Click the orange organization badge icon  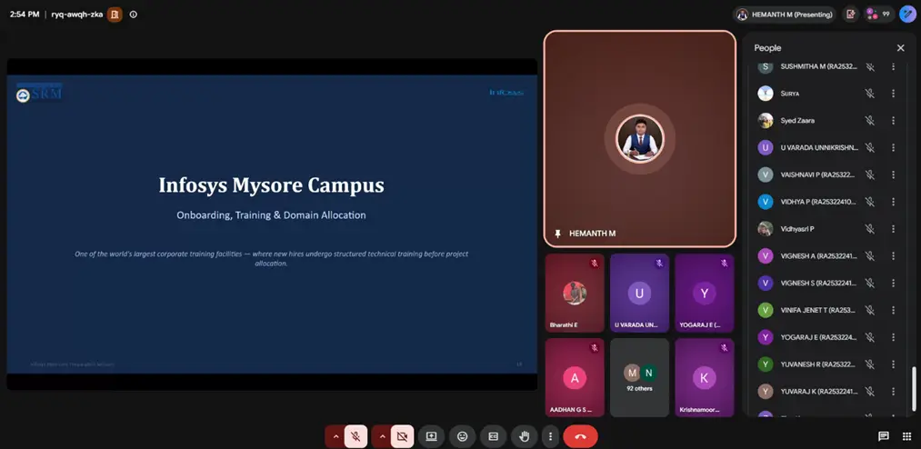[115, 15]
